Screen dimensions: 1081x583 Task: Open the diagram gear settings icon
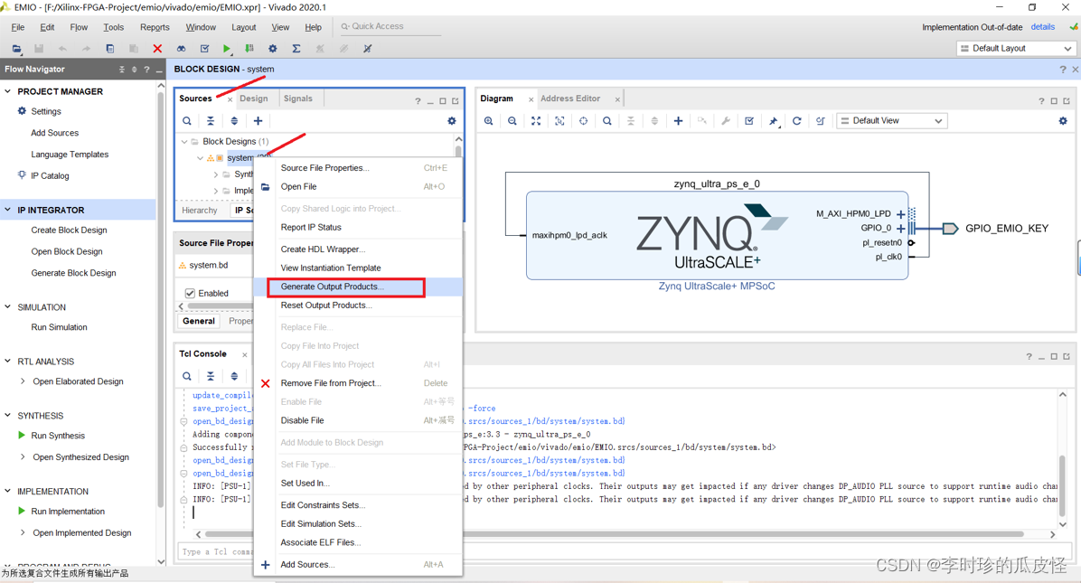point(1063,120)
